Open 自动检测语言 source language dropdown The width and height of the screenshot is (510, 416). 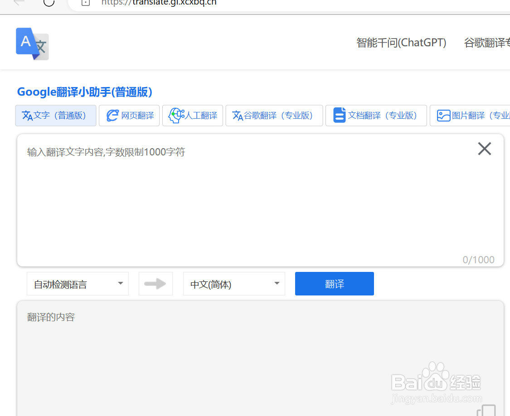point(78,284)
